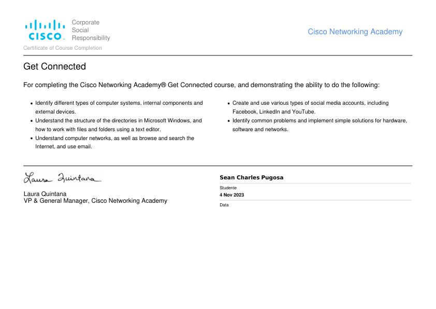Click the printed name Laura Quintana
Viewport: 436px width, 309px height.
45,194
